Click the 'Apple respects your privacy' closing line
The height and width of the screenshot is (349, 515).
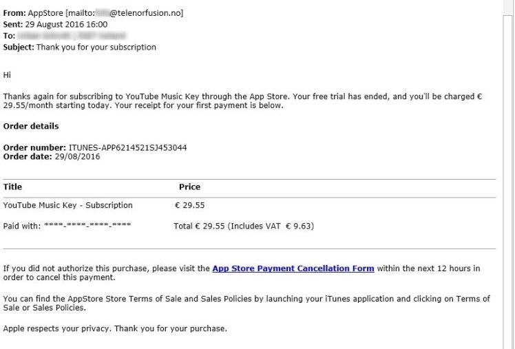(x=115, y=328)
